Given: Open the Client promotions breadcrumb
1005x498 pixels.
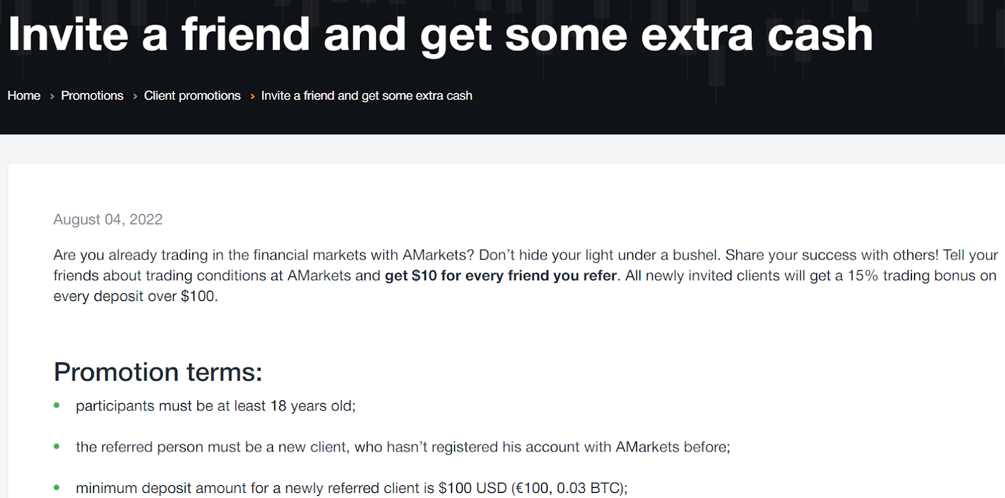Looking at the screenshot, I should [192, 96].
